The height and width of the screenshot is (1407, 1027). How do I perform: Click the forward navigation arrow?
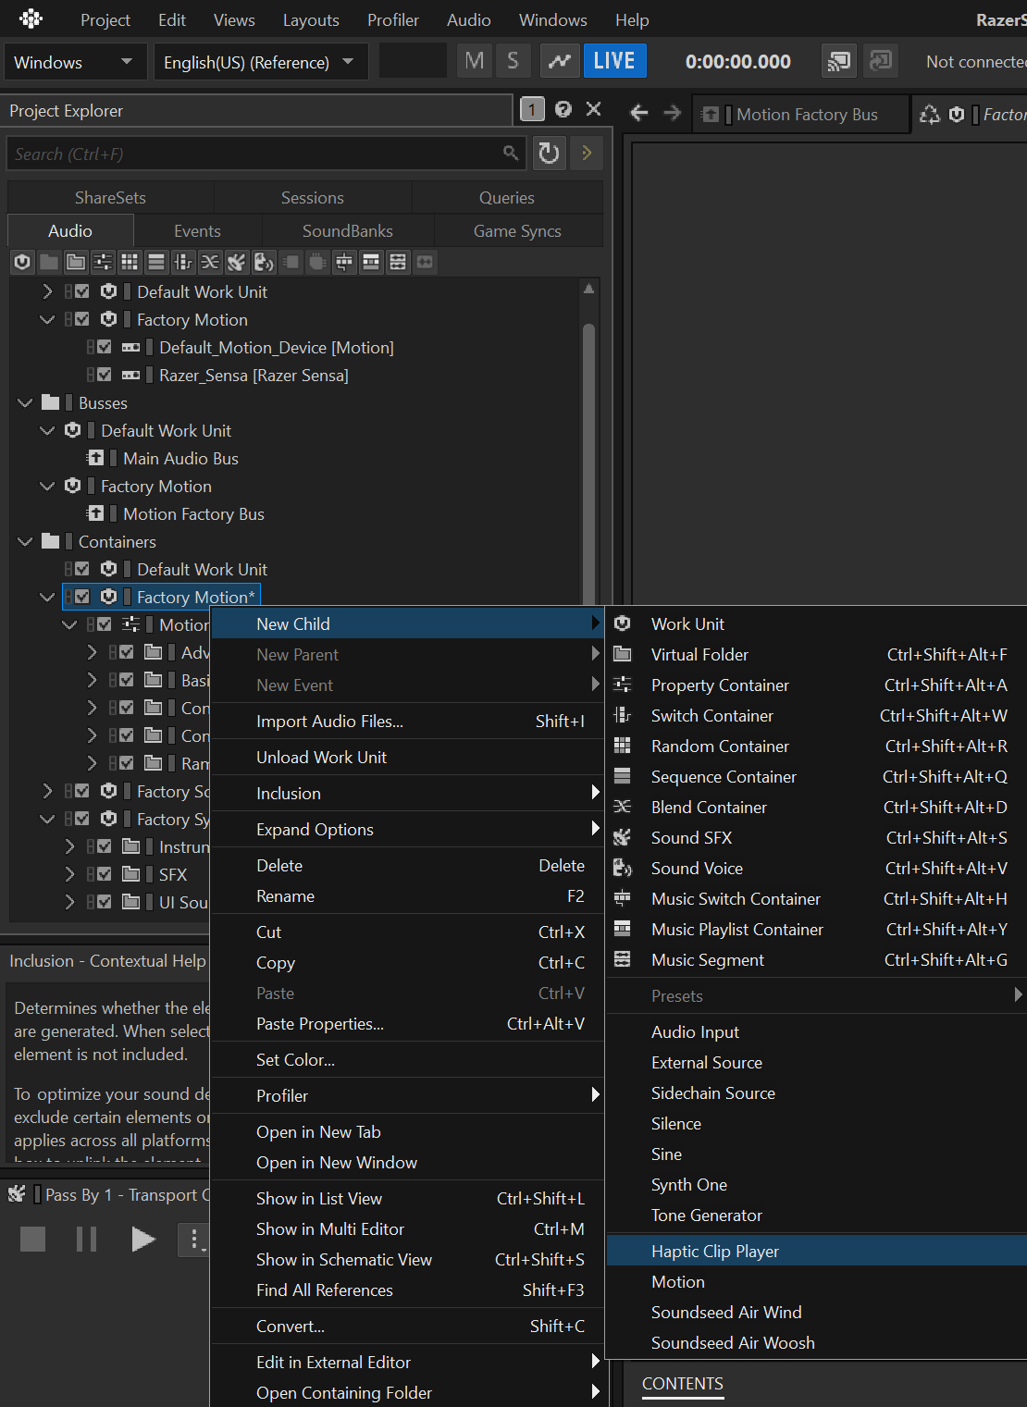click(x=673, y=113)
